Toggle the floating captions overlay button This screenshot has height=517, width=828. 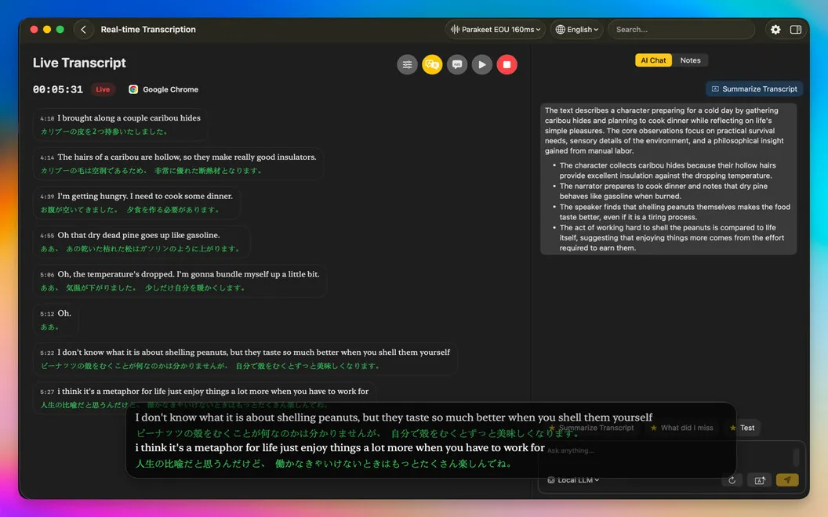pyautogui.click(x=457, y=64)
